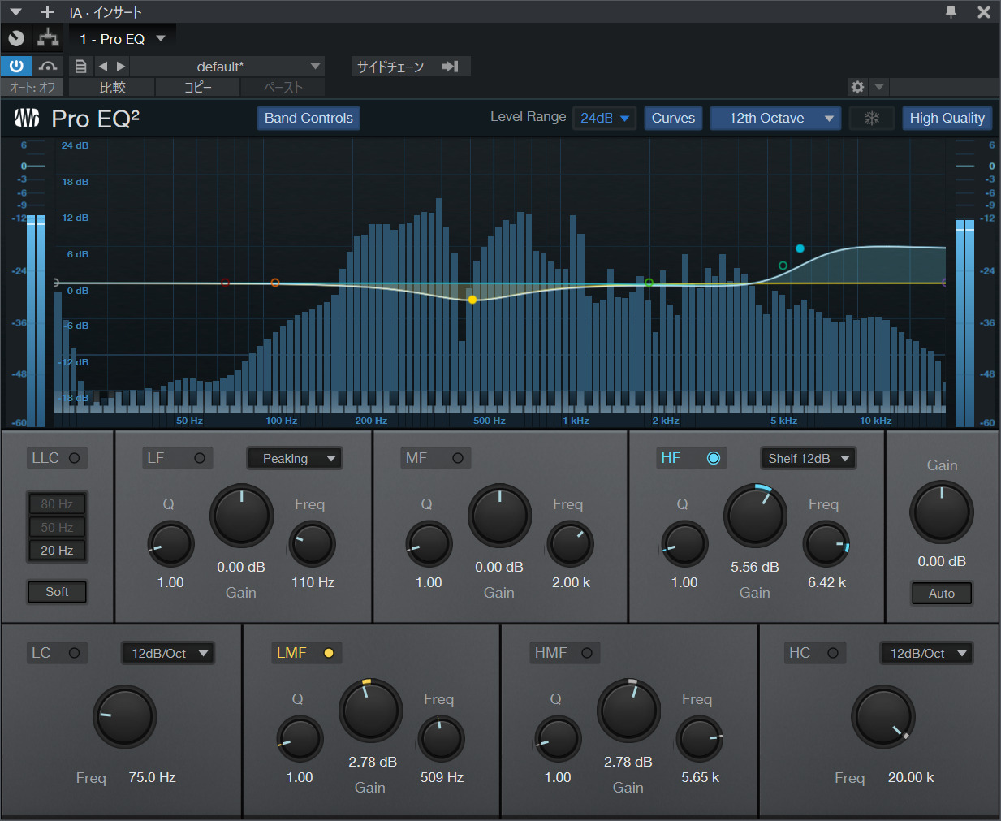Select the cyan filled HF node on curve

tap(800, 248)
